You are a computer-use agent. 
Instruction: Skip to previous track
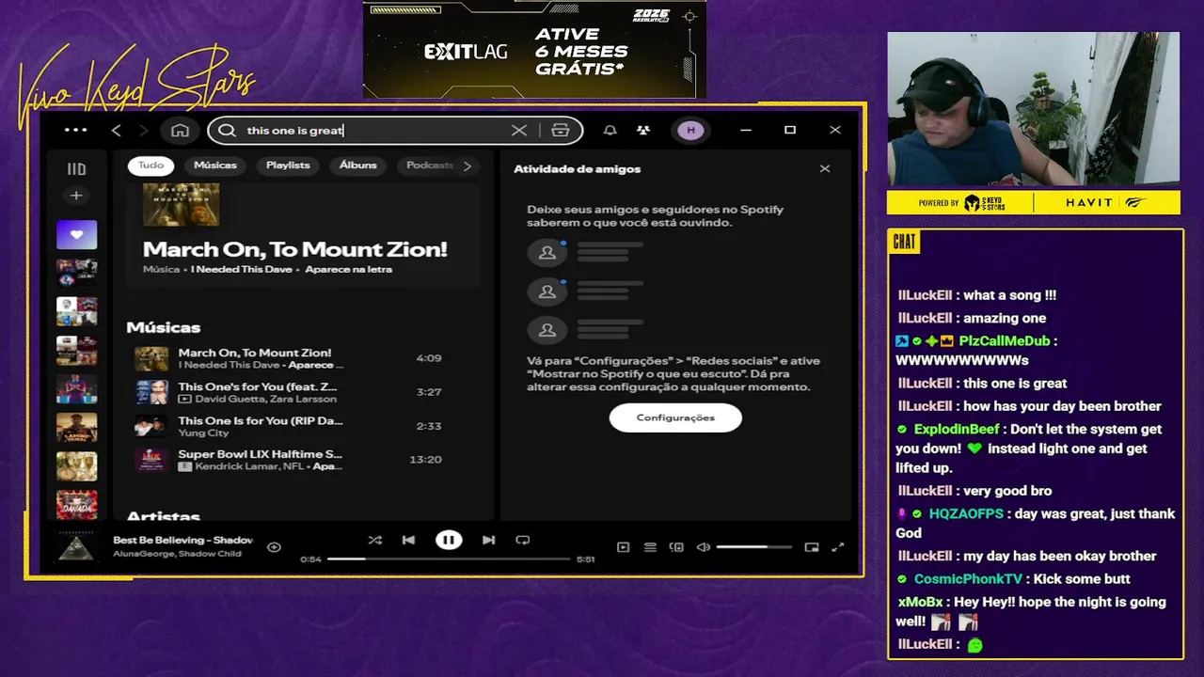tap(408, 540)
